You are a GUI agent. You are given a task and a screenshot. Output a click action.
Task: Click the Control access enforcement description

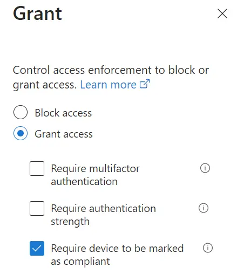click(x=111, y=77)
